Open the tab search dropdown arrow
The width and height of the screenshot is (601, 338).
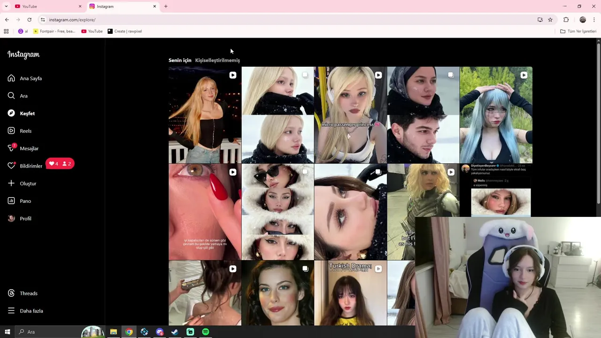click(x=6, y=7)
